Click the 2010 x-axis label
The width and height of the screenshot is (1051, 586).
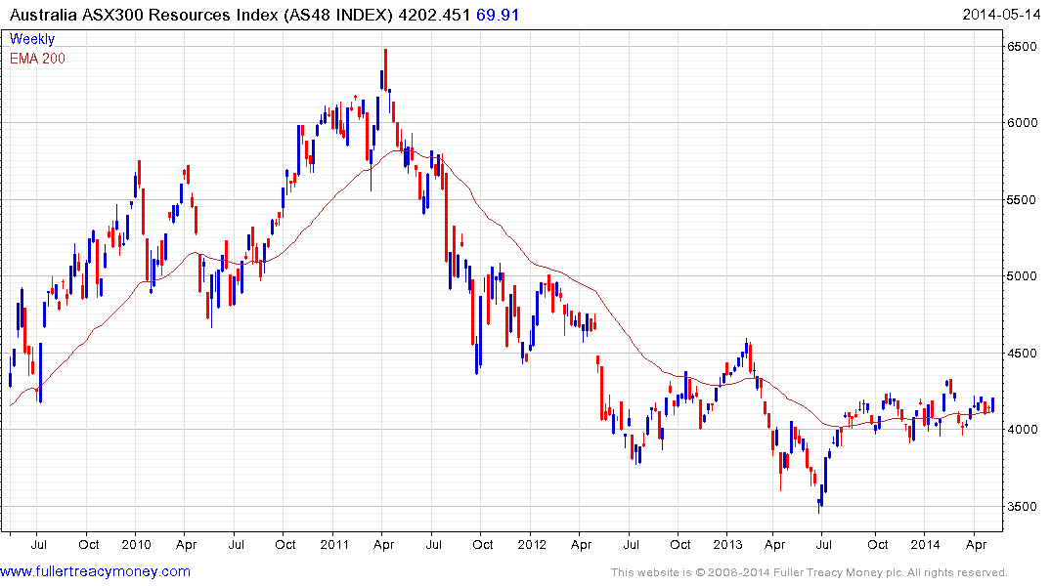tap(136, 544)
